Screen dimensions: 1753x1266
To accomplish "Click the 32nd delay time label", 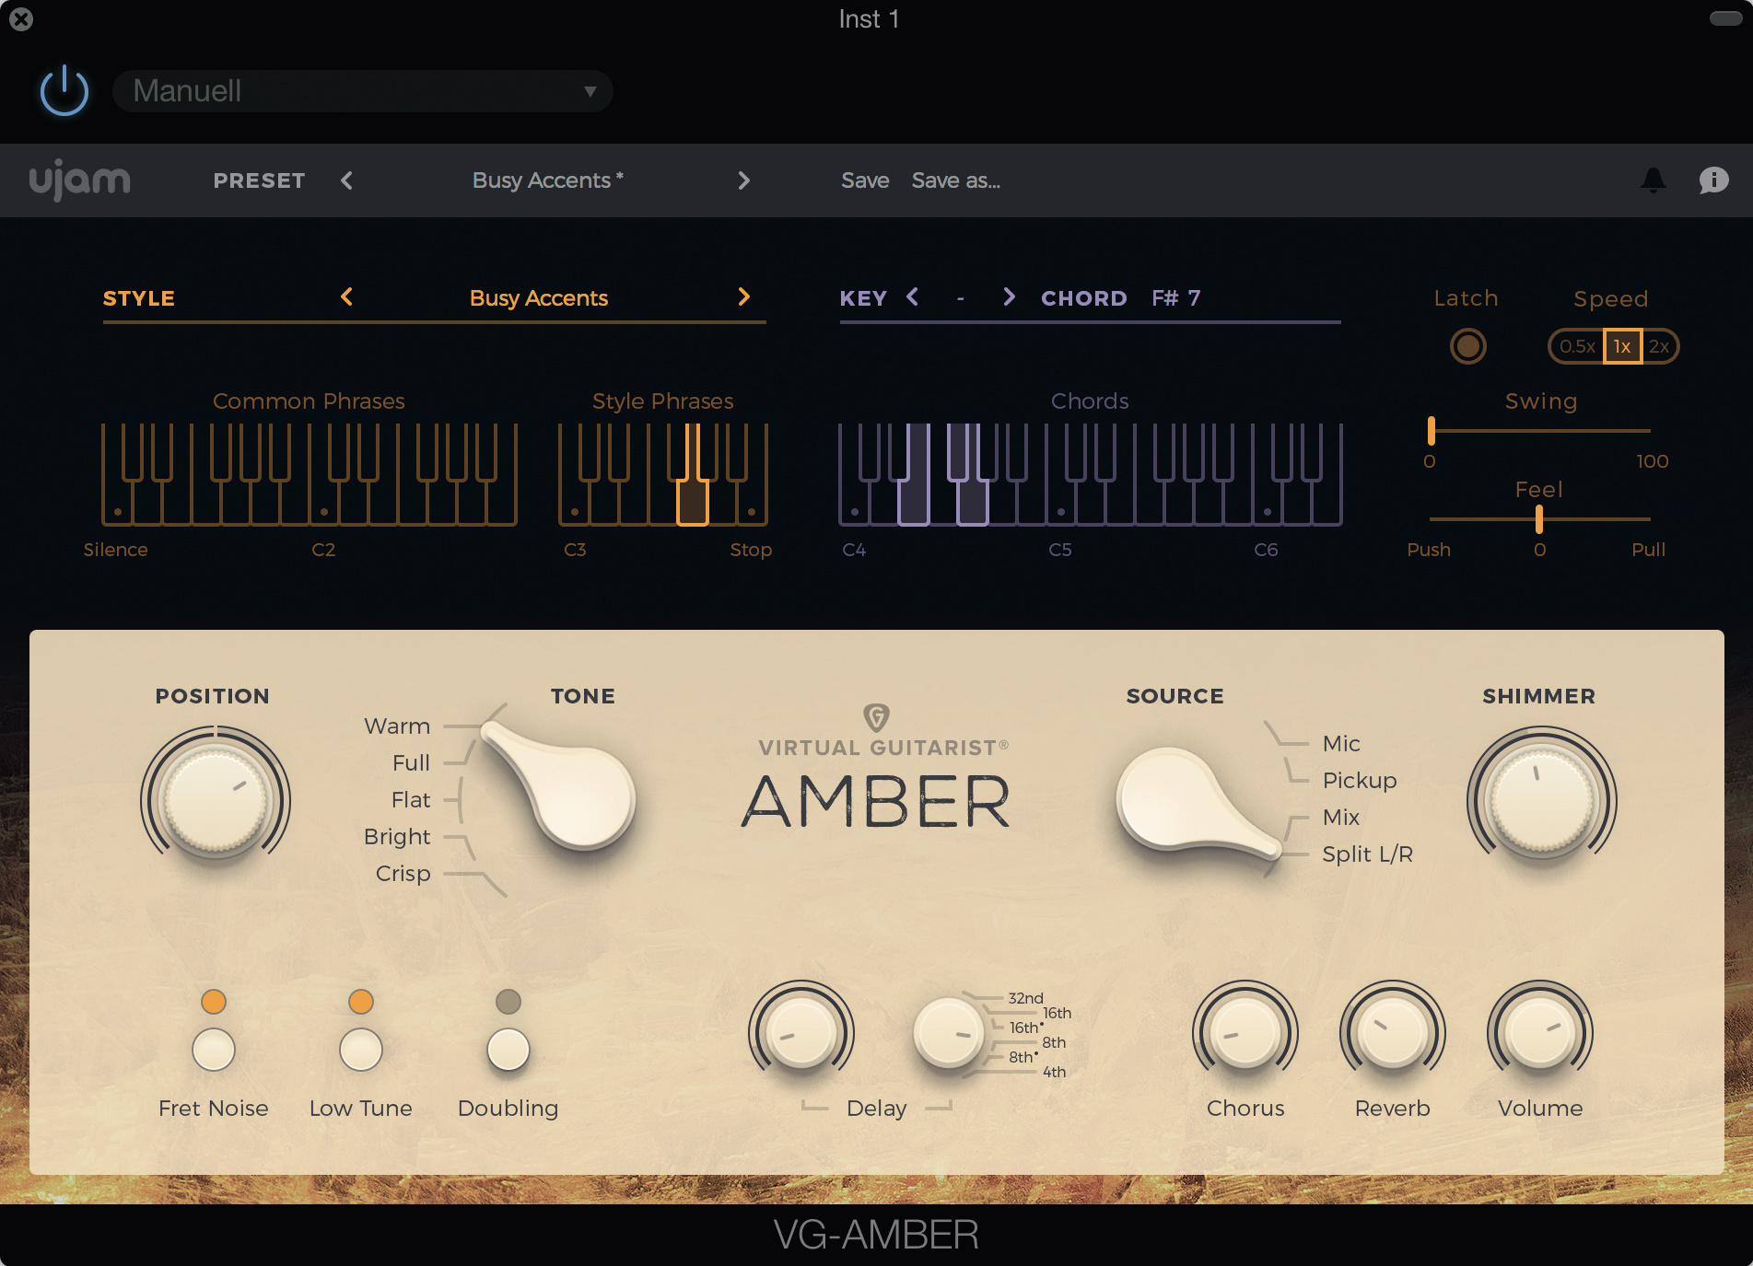I will click(1025, 998).
